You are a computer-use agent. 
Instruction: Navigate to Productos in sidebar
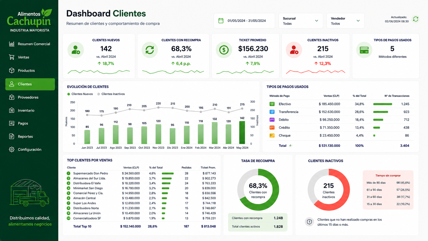30,70
